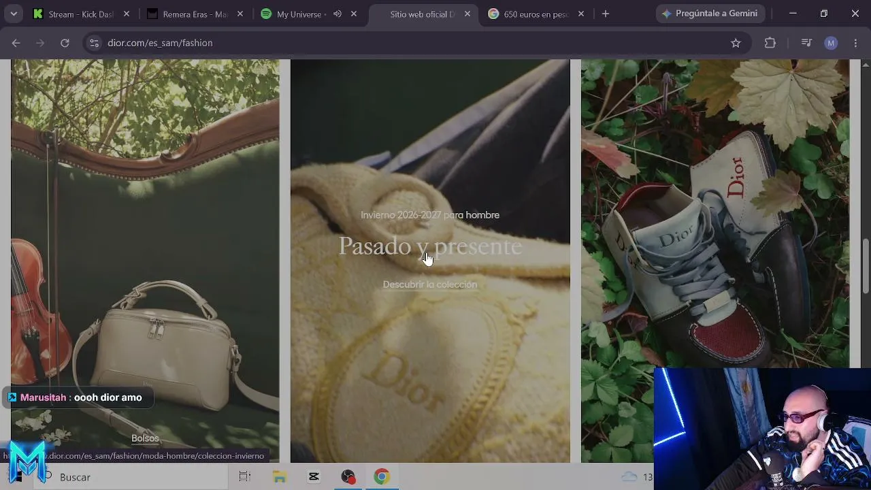Open the CapCut taskbar icon

pyautogui.click(x=314, y=477)
